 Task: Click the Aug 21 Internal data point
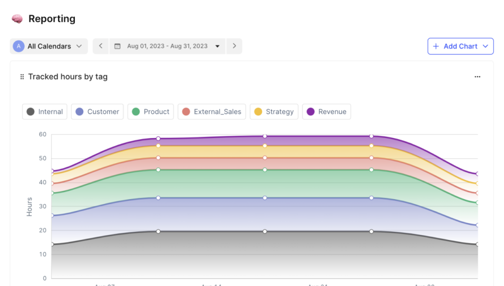click(x=371, y=230)
